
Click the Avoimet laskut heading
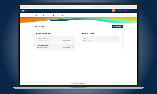(x=88, y=33)
